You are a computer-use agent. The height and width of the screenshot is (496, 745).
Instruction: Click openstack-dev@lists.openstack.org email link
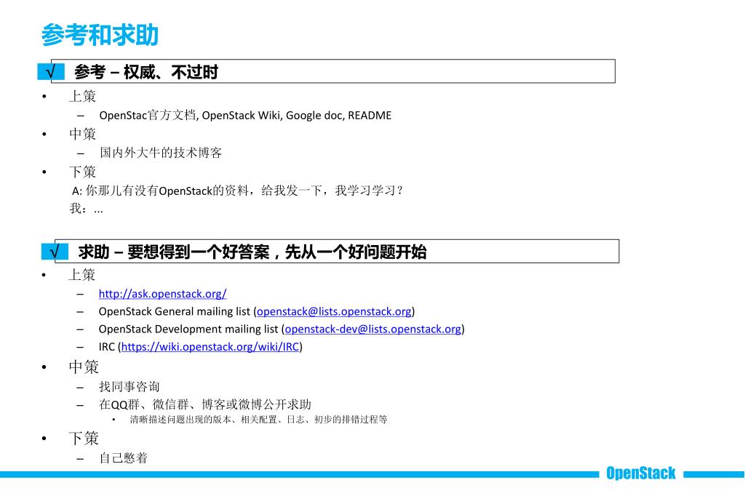pos(373,329)
